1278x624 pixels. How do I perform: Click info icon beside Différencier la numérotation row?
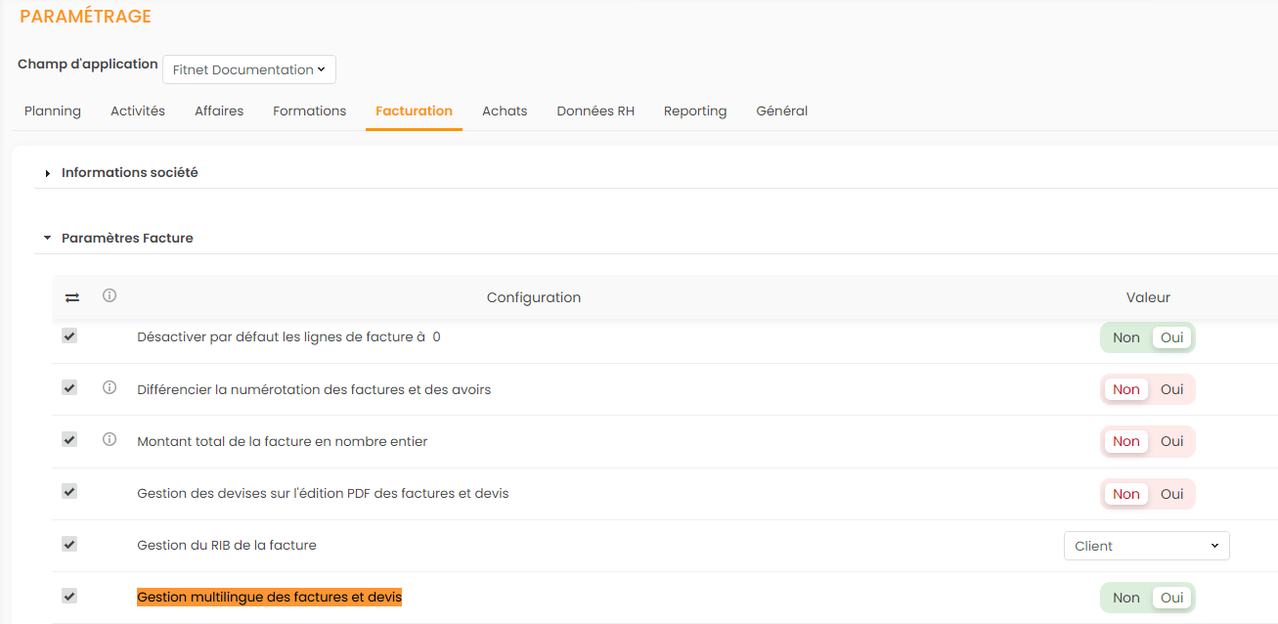pyautogui.click(x=110, y=388)
